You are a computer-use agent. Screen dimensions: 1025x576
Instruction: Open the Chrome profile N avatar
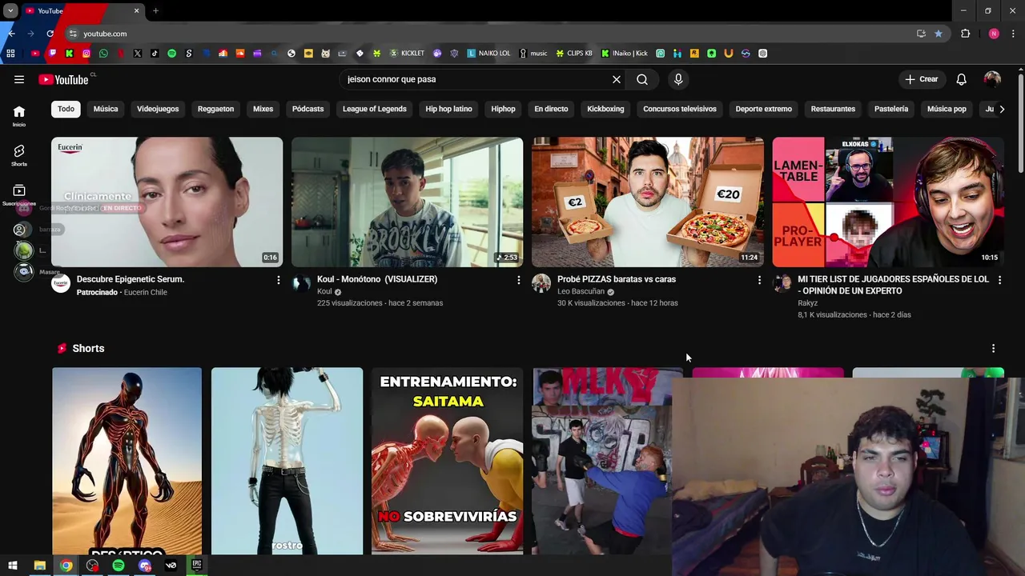coord(994,34)
